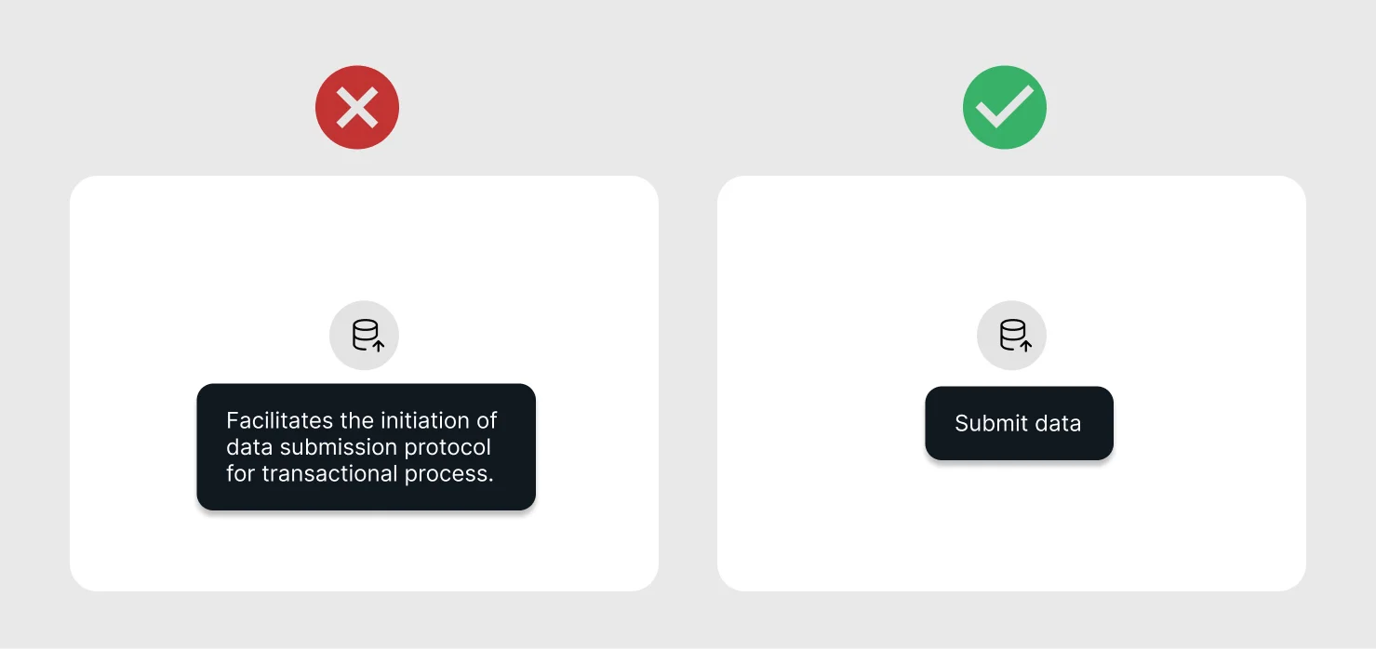Click the "Submit data" tooltip

[x=1019, y=424]
